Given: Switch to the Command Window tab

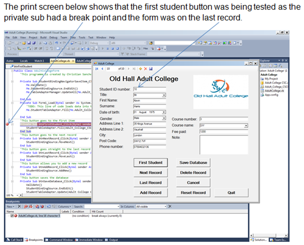Looking at the screenshot, I should coord(59,240).
